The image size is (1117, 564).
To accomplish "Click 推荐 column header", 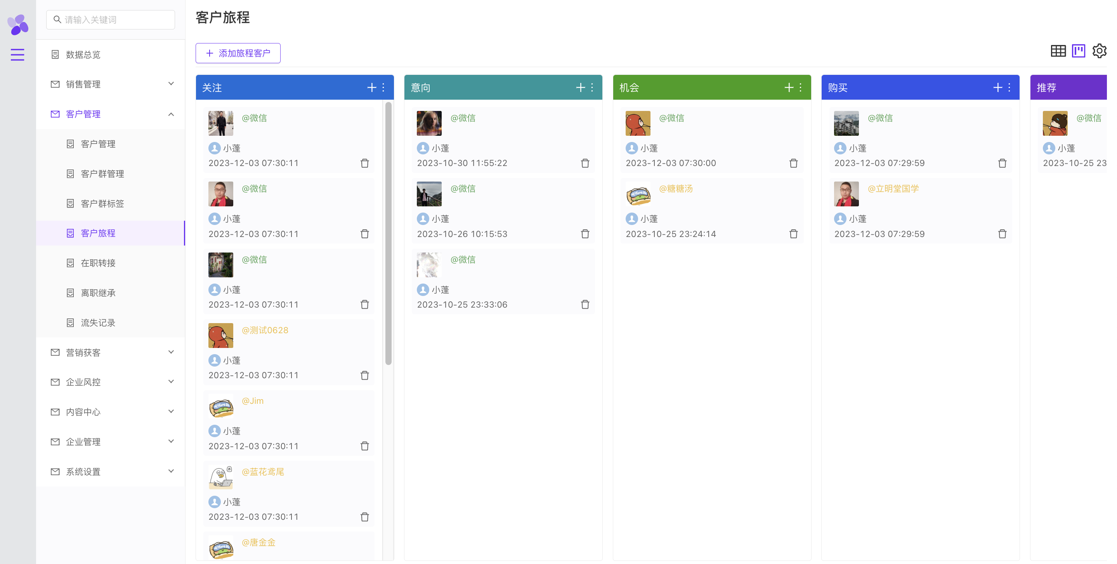I will [x=1068, y=88].
